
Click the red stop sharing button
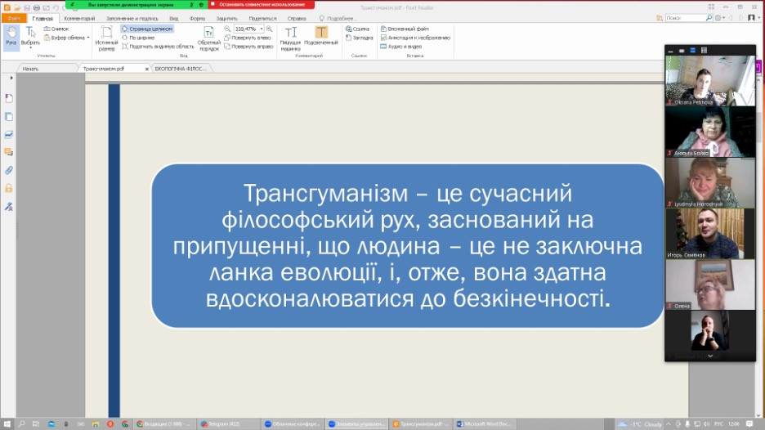click(x=262, y=5)
